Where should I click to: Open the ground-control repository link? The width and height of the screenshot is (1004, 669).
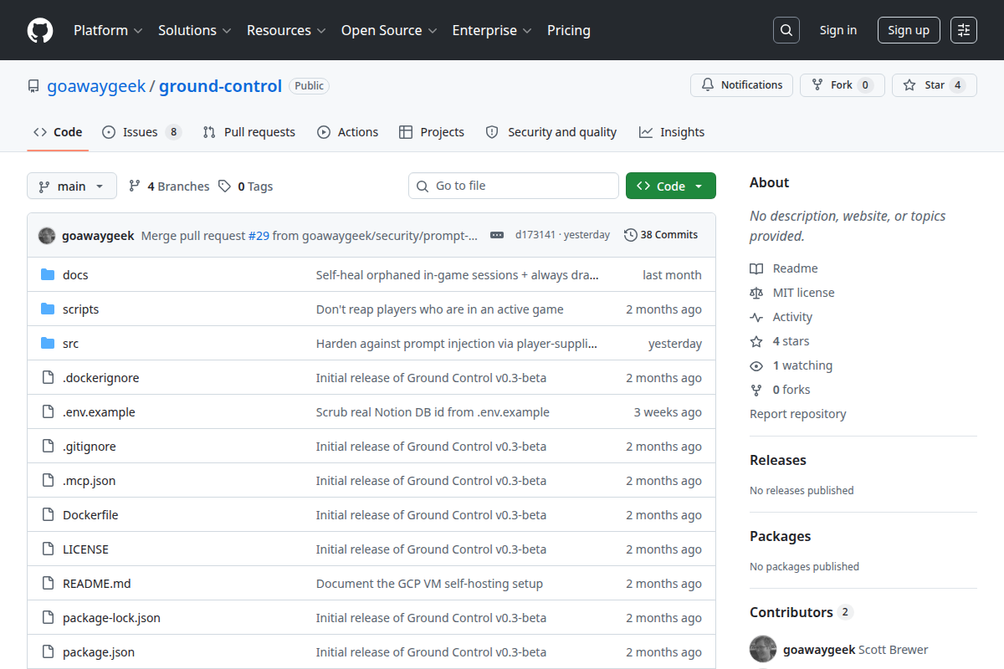(220, 86)
